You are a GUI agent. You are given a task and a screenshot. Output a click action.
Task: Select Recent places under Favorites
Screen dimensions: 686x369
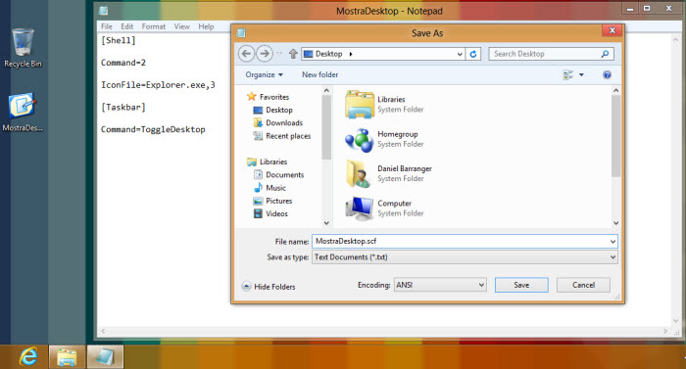282,136
